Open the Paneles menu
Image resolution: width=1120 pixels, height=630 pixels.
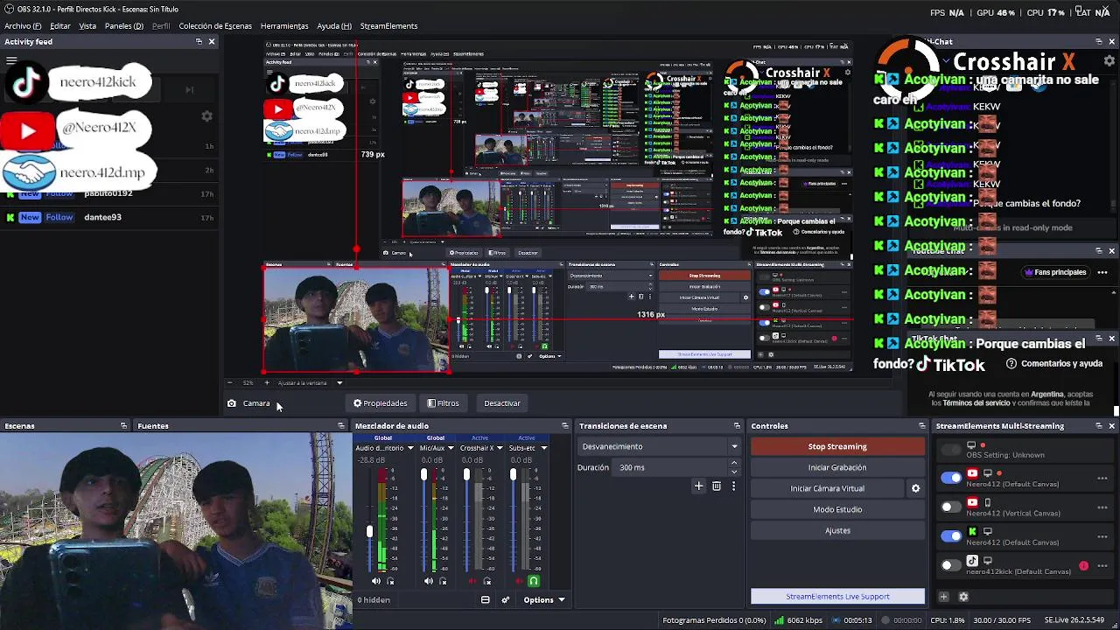(x=124, y=26)
